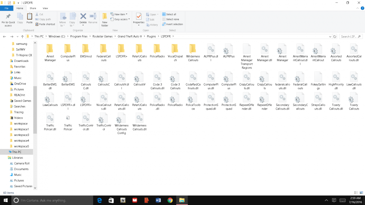
Task: Open Google Chrome from the taskbar
Action: [x=170, y=200]
